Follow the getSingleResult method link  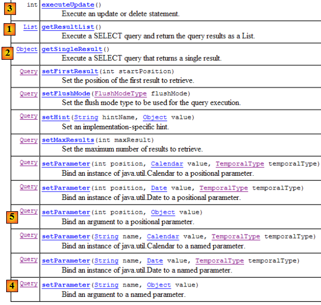pos(72,49)
